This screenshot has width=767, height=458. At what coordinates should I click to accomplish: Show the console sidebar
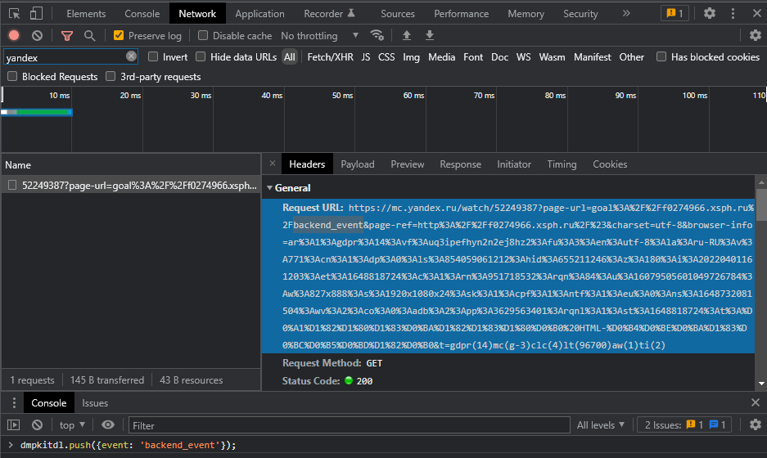pyautogui.click(x=14, y=424)
